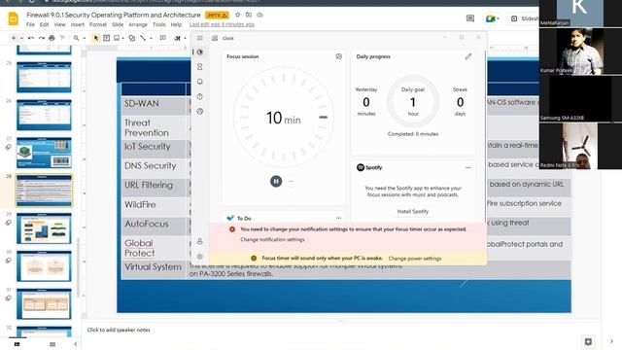Open the Arrange menu
Screen dimensions: 622x350
(x=138, y=24)
